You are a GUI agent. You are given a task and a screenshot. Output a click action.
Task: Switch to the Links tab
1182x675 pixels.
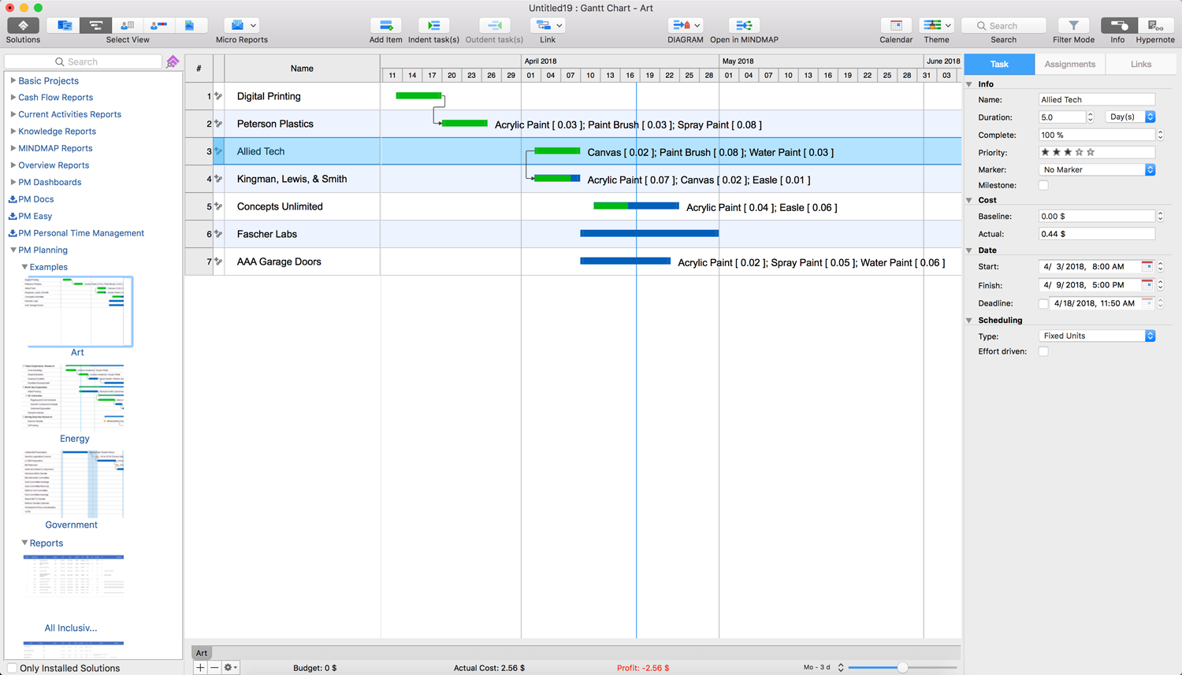1140,64
